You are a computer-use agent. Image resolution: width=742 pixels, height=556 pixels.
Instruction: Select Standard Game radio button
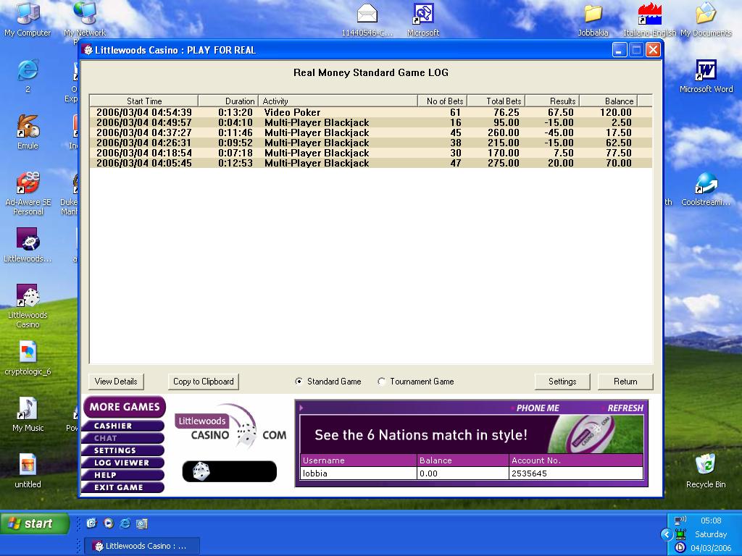click(x=299, y=381)
